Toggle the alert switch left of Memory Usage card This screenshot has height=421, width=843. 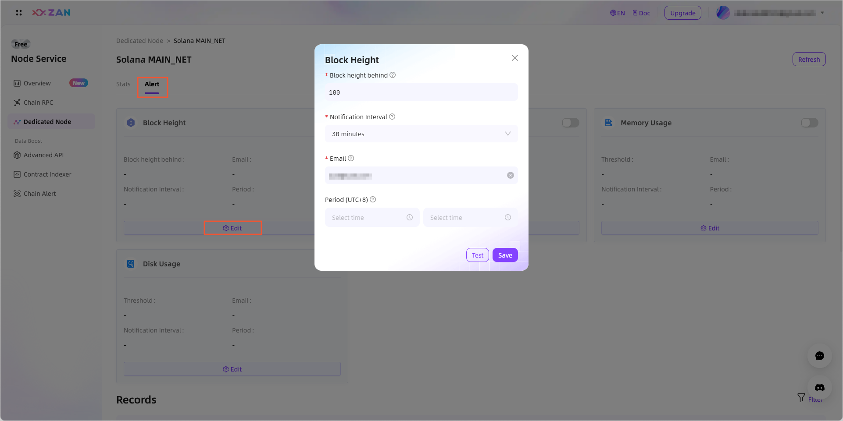point(571,123)
